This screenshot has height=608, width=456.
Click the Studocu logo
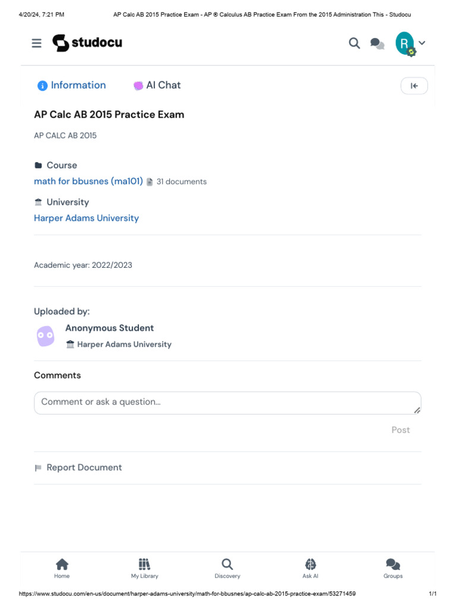click(x=87, y=43)
